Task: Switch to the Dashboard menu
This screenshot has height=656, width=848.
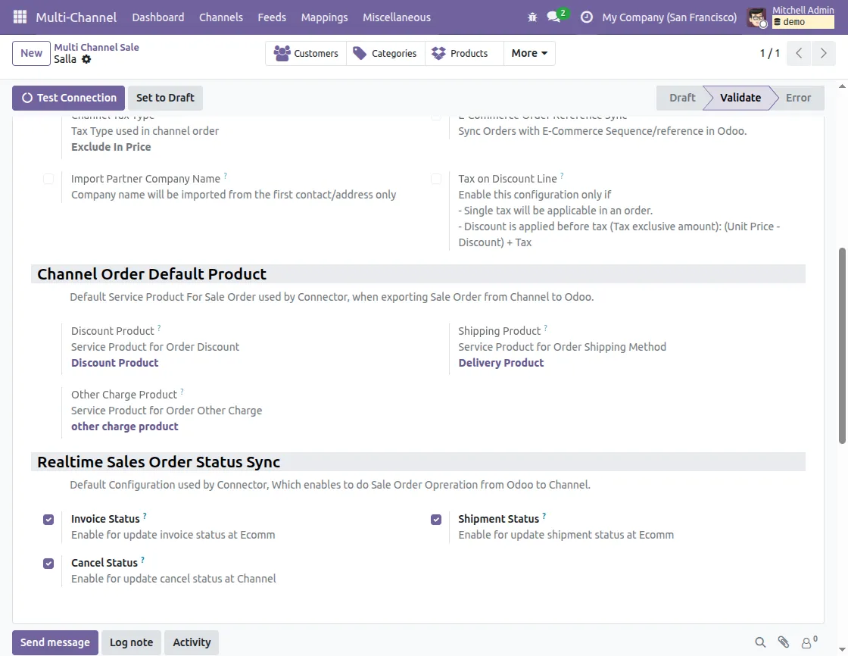Action: click(x=157, y=17)
